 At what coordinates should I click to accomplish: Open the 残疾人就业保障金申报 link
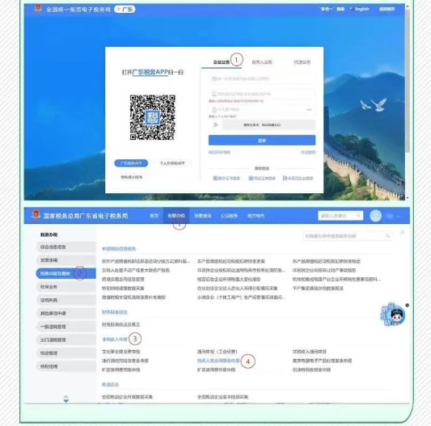tap(218, 361)
